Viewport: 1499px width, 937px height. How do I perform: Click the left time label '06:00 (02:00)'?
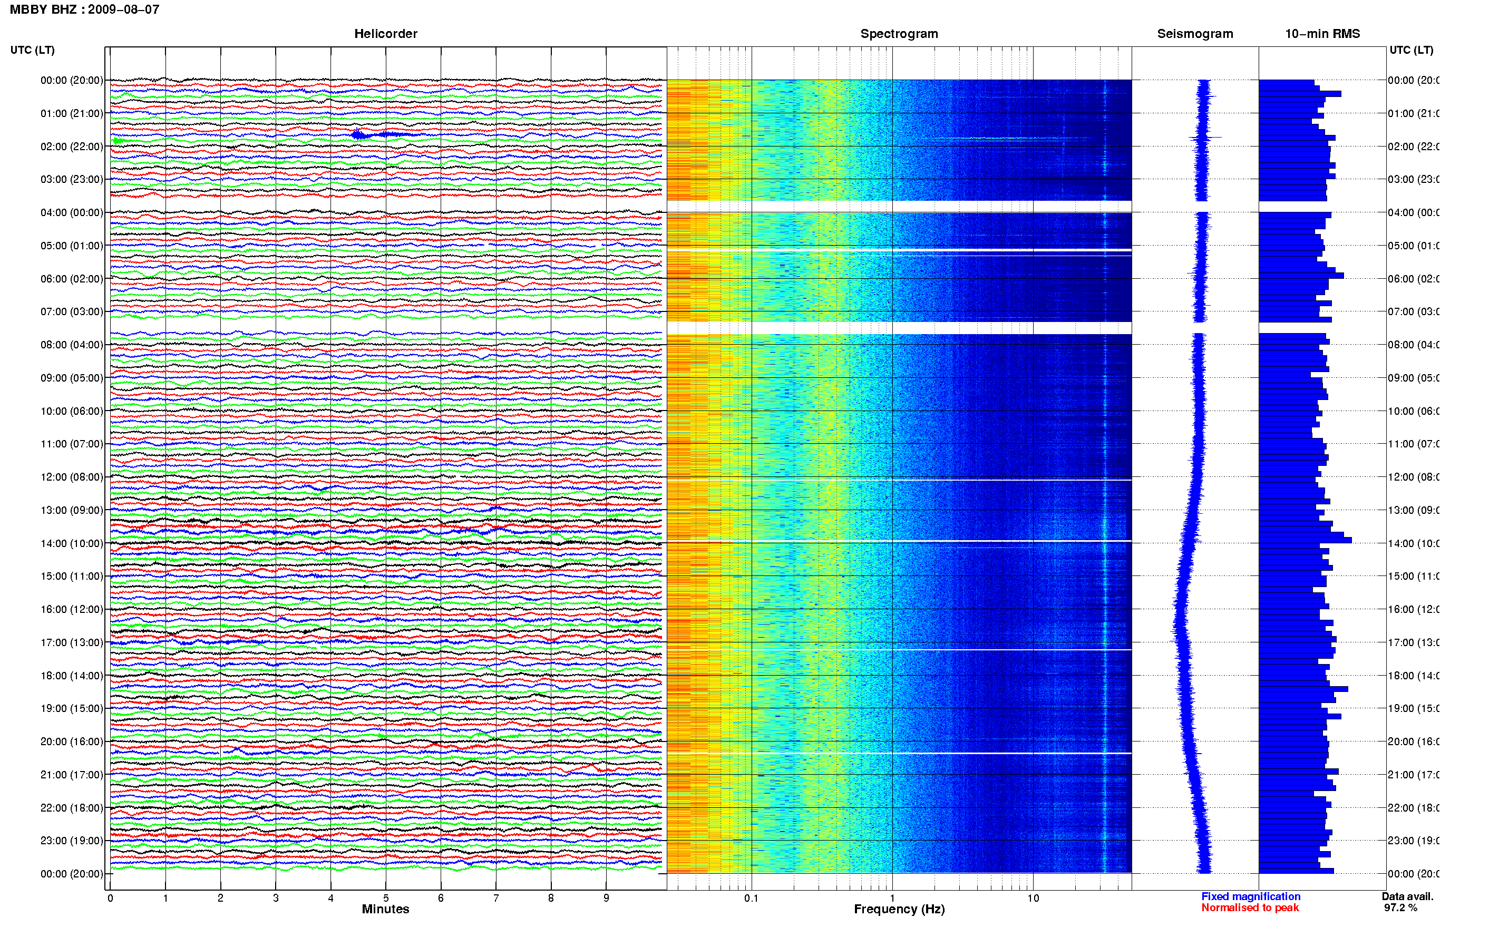click(x=72, y=279)
